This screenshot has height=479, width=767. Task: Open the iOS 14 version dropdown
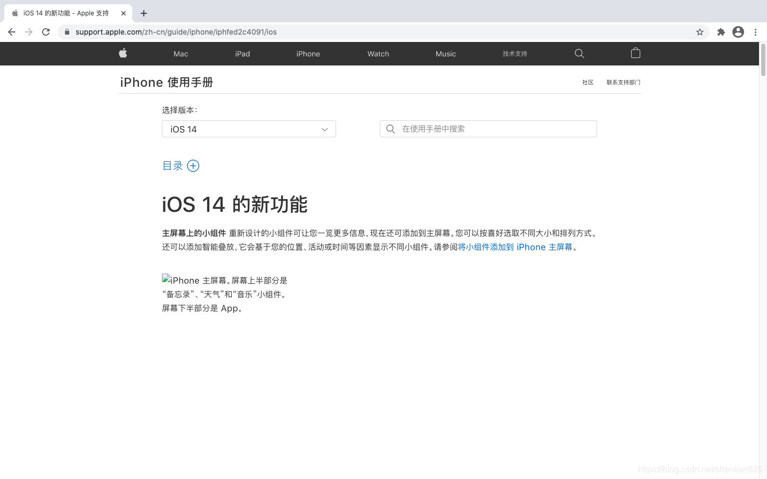pos(249,129)
